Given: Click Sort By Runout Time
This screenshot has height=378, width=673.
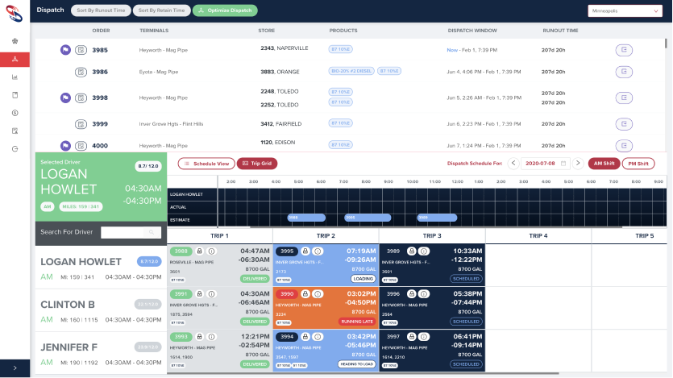Looking at the screenshot, I should coord(99,10).
